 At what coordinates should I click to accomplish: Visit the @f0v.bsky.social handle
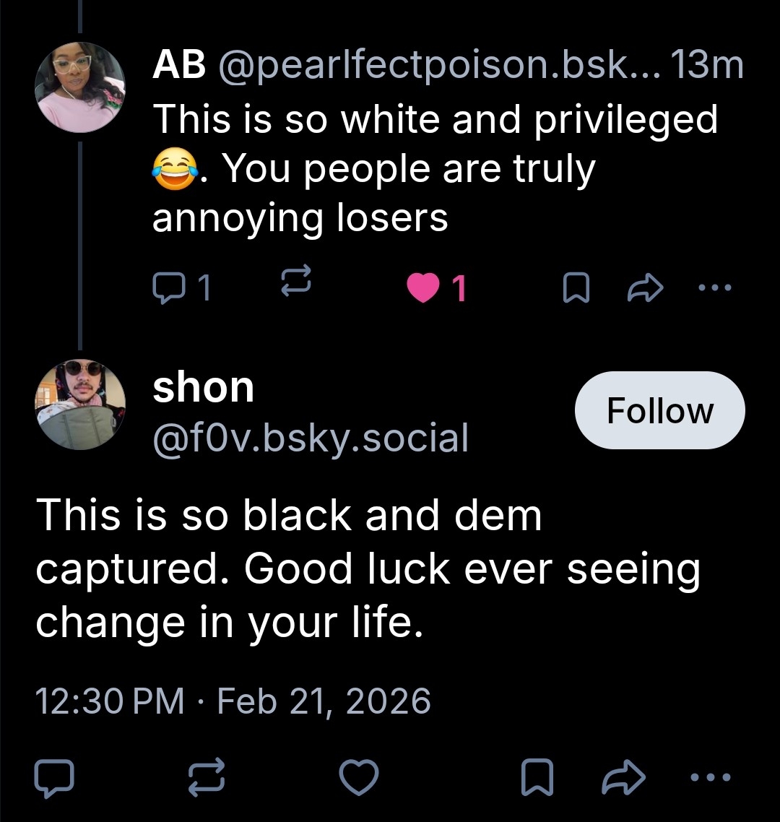[311, 438]
